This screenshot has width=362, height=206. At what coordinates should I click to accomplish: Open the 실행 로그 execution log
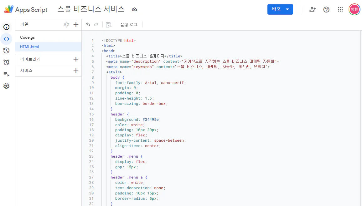tap(128, 24)
